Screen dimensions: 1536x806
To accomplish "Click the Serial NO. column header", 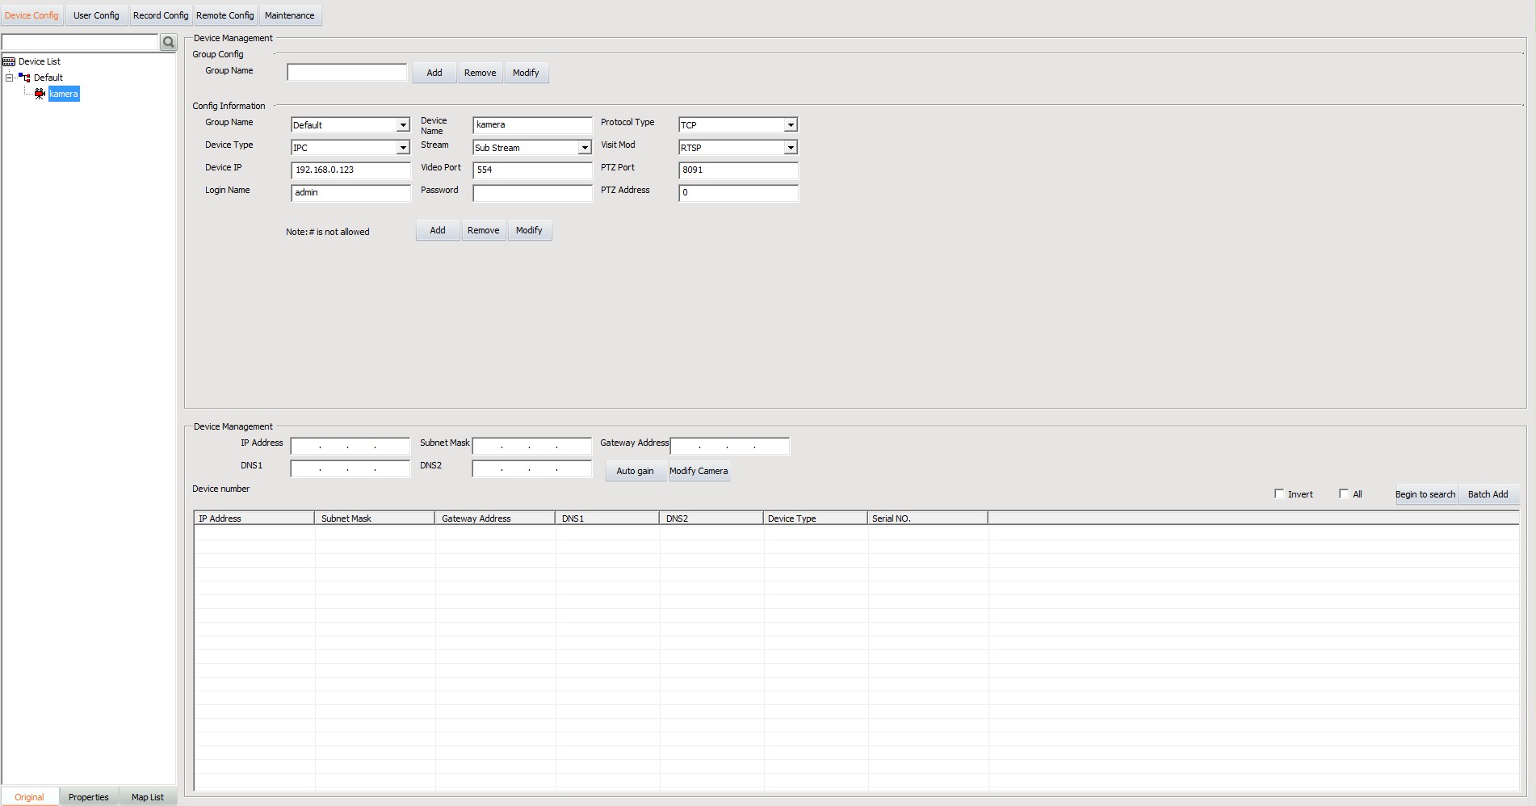I will pyautogui.click(x=928, y=518).
